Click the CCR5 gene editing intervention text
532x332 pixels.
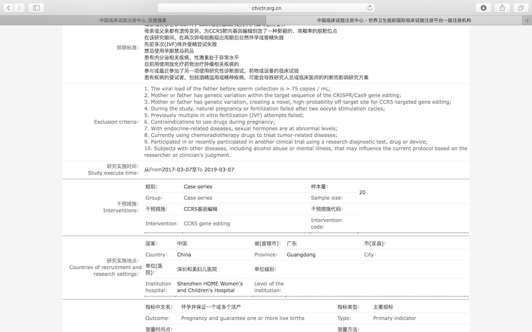[x=207, y=224]
